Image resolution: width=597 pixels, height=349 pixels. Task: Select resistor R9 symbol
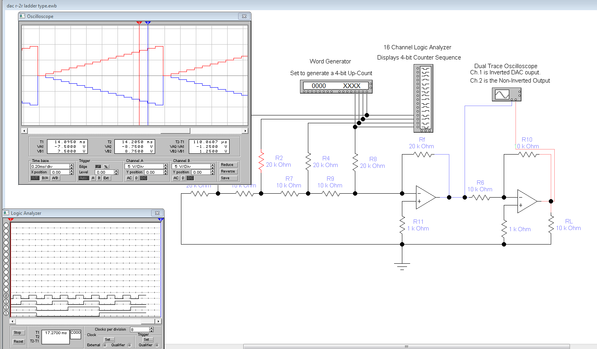tap(331, 193)
